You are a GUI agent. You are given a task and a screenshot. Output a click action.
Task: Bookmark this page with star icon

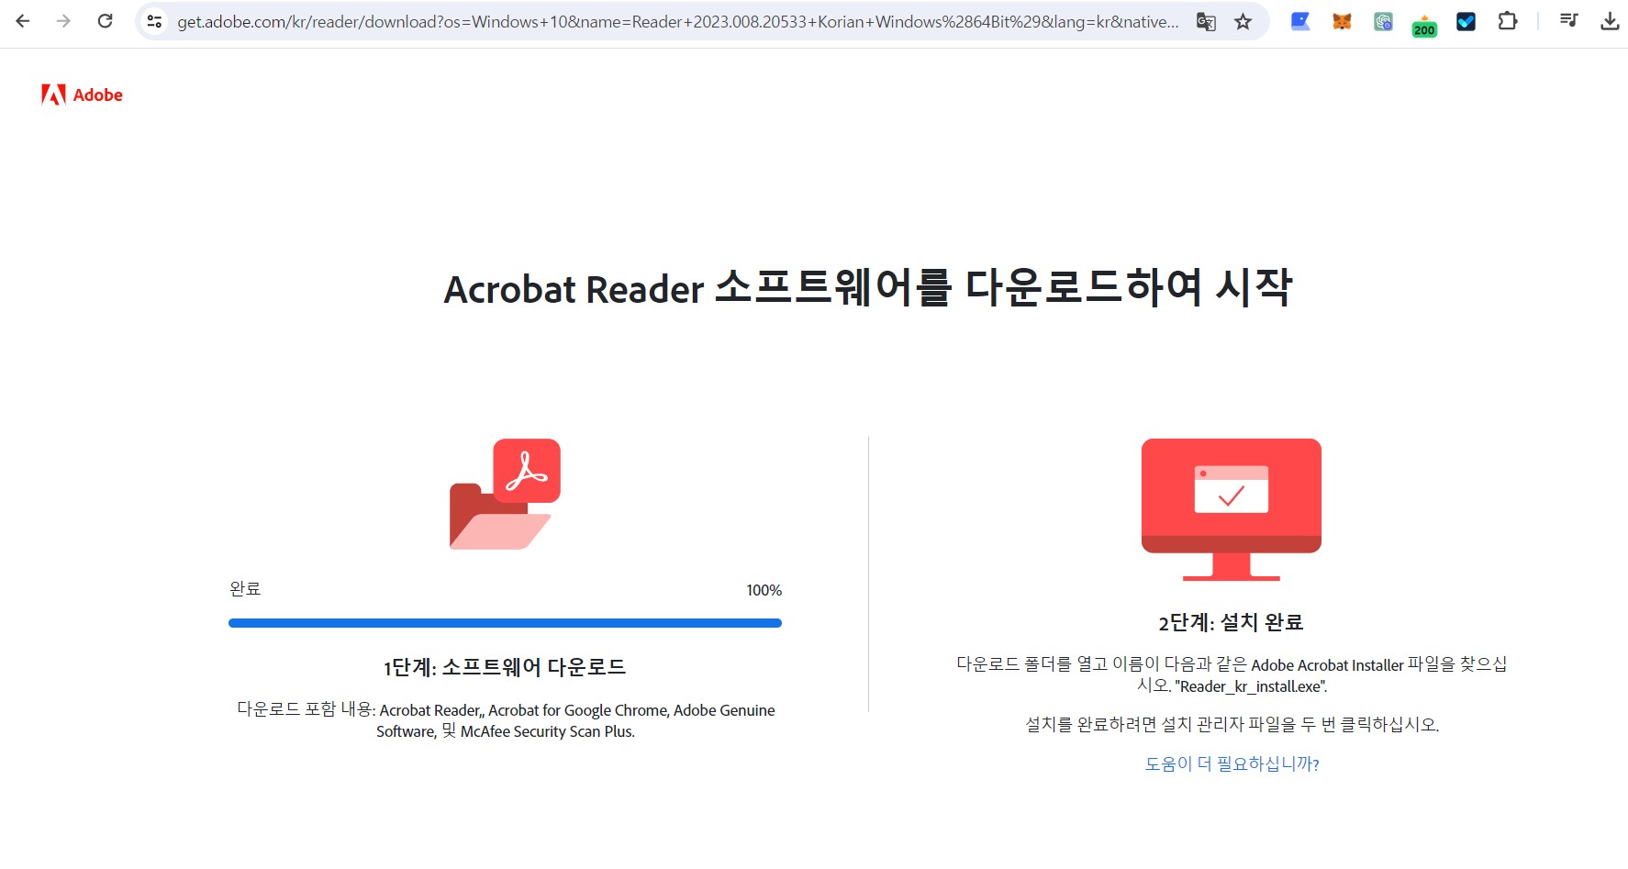click(1243, 21)
